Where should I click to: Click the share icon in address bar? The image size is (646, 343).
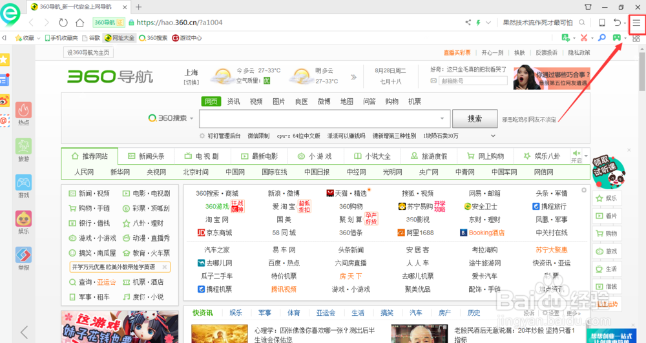[x=468, y=22]
